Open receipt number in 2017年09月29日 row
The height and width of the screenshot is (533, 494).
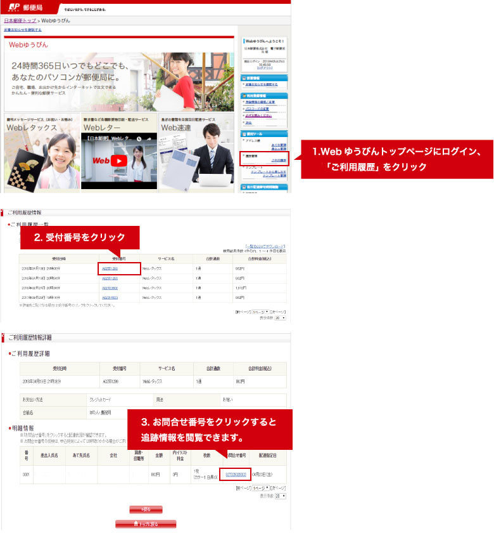click(110, 298)
